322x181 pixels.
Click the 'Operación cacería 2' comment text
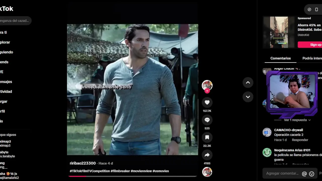pyautogui.click(x=289, y=135)
